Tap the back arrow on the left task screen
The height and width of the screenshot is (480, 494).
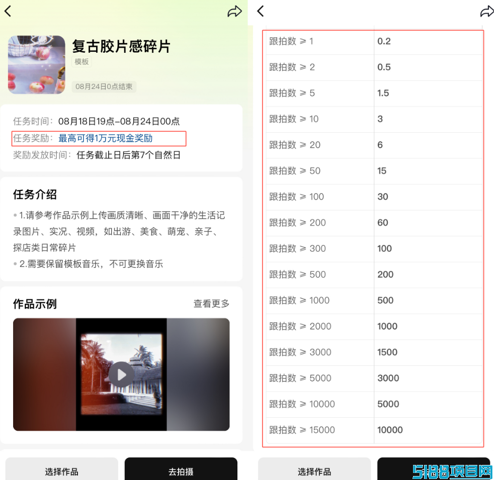(x=8, y=11)
